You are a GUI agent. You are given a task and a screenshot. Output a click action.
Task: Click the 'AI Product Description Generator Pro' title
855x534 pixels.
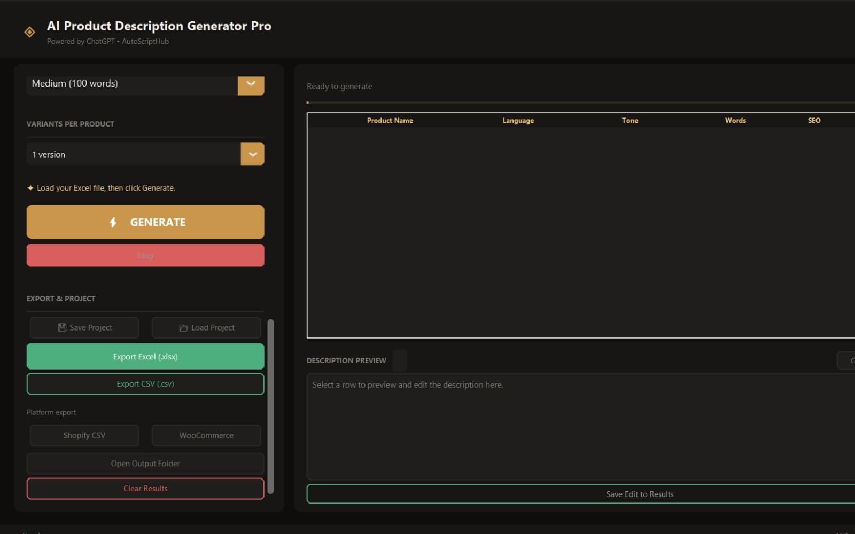(159, 26)
